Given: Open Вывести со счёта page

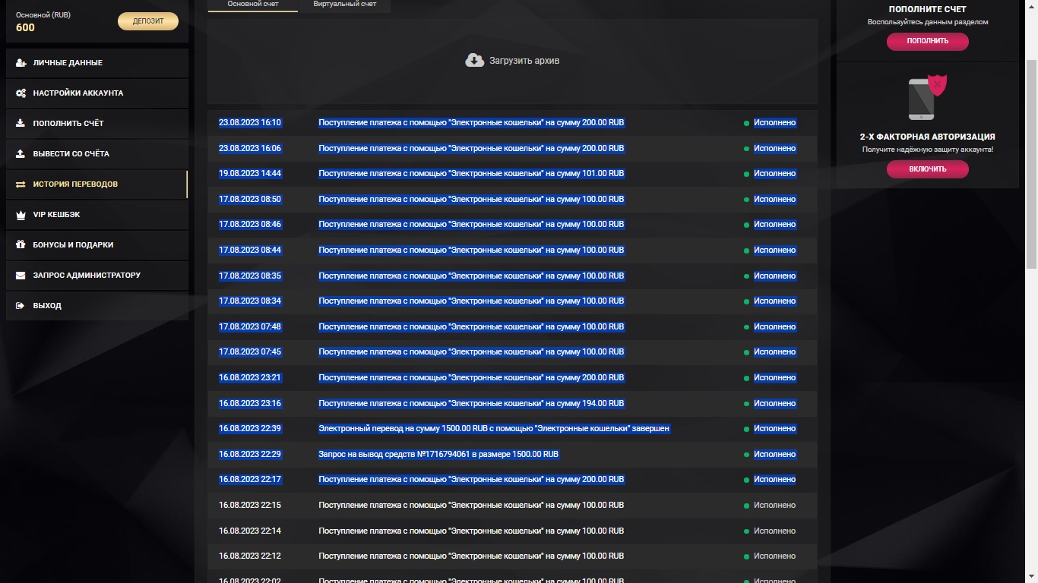Looking at the screenshot, I should tap(97, 154).
